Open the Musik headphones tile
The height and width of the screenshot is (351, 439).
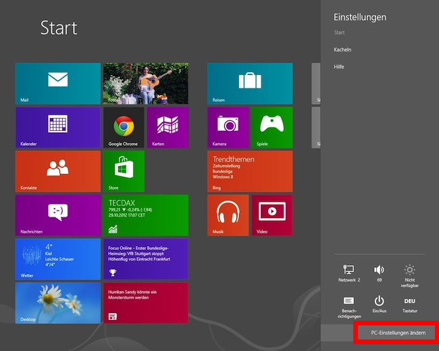click(x=228, y=215)
